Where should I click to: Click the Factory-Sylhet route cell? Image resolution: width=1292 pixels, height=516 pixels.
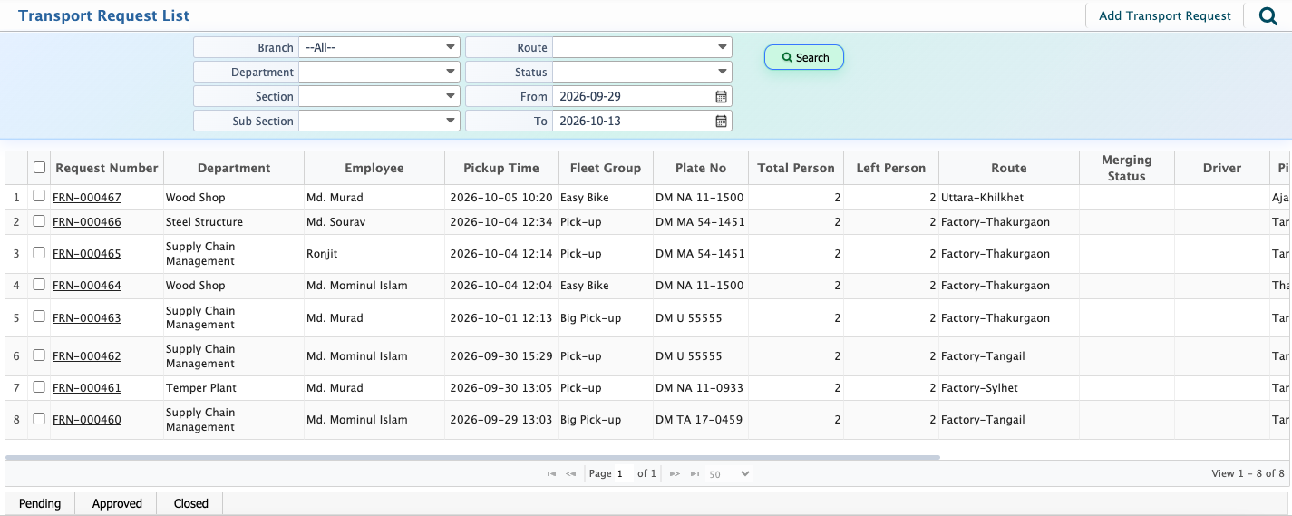click(x=1009, y=387)
